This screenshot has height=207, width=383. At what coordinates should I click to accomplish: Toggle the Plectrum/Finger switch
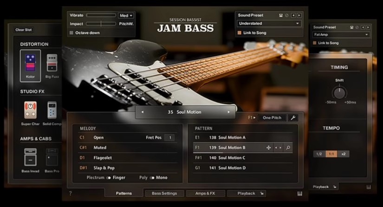click(x=109, y=178)
